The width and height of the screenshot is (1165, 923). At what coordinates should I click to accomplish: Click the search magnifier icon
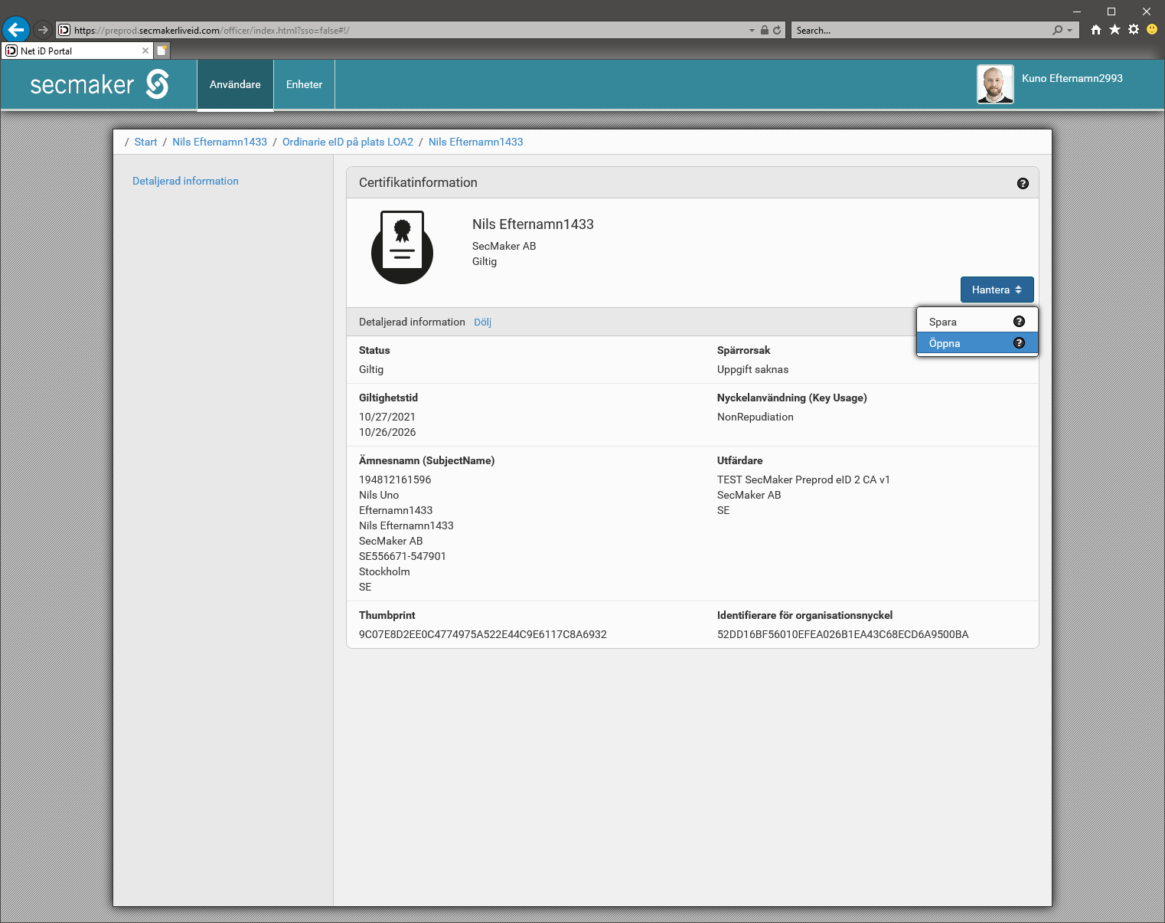[1057, 31]
